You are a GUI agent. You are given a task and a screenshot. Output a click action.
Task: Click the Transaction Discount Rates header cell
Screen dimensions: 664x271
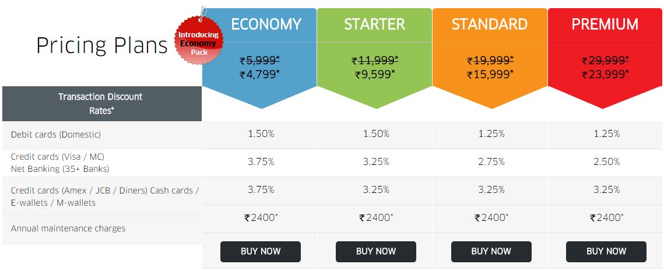point(101,104)
